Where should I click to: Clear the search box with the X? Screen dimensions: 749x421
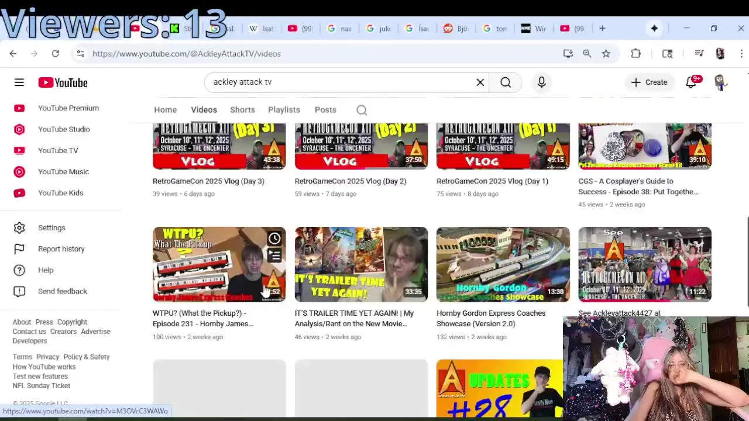[480, 82]
